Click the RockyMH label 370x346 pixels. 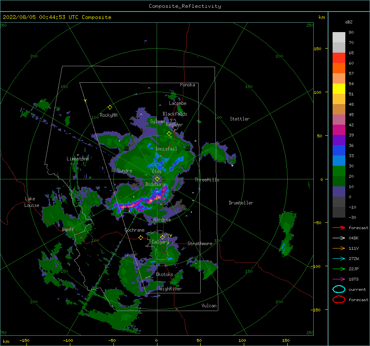(x=109, y=115)
